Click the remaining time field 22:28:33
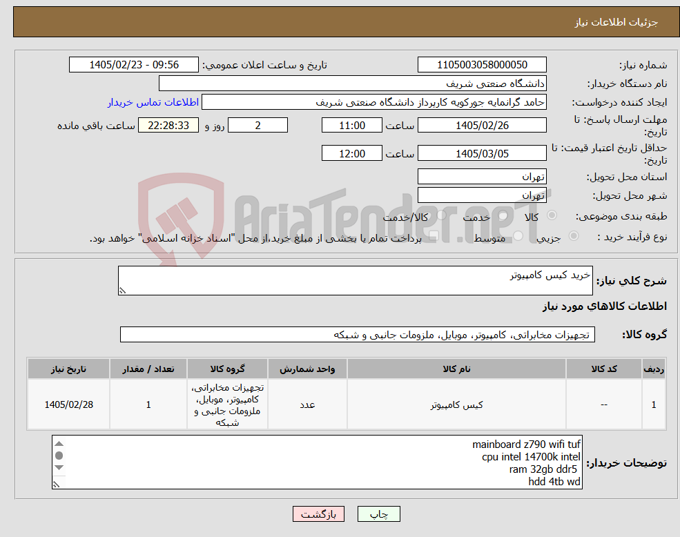 (168, 126)
